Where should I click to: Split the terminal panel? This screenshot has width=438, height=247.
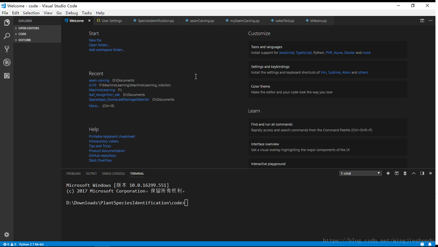[397, 173]
